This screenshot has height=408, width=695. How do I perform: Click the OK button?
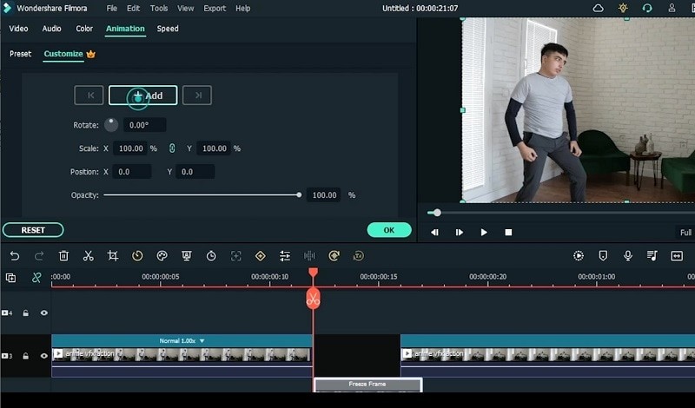[x=388, y=230]
